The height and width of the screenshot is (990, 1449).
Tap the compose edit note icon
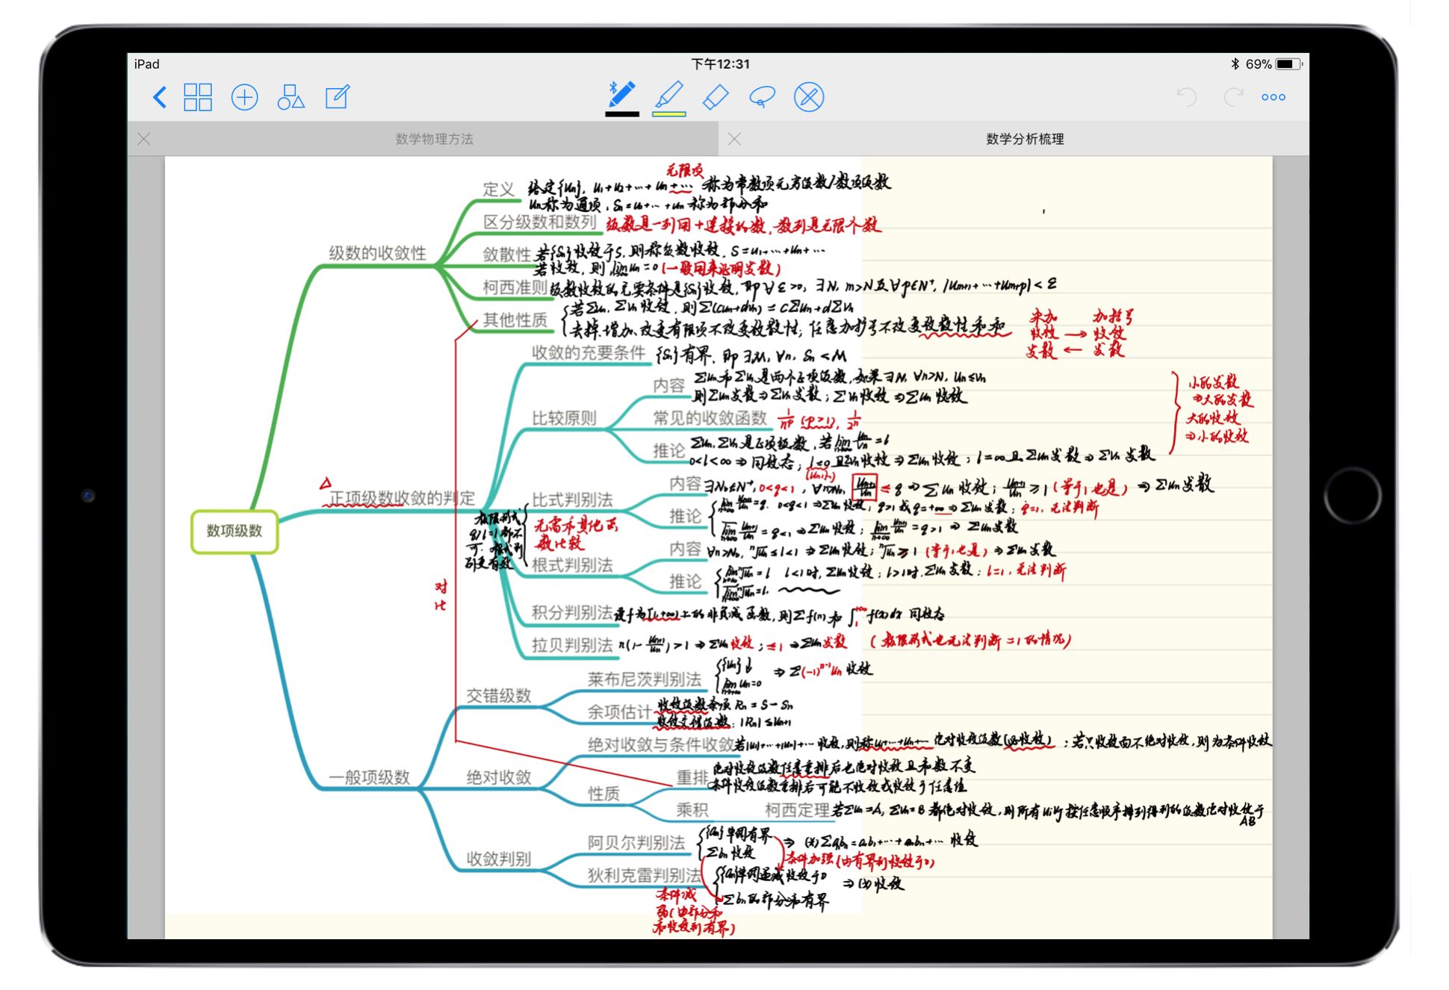[337, 97]
